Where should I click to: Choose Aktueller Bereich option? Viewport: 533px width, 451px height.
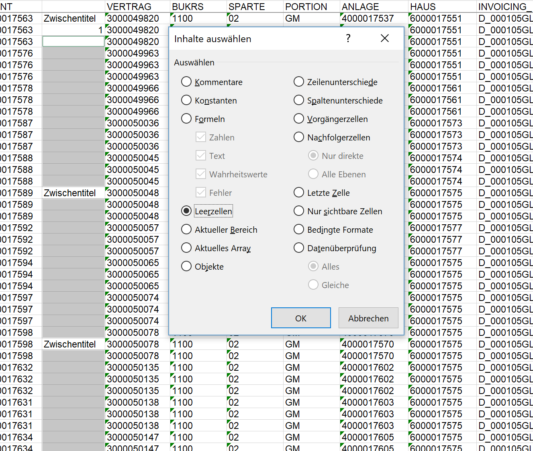186,230
